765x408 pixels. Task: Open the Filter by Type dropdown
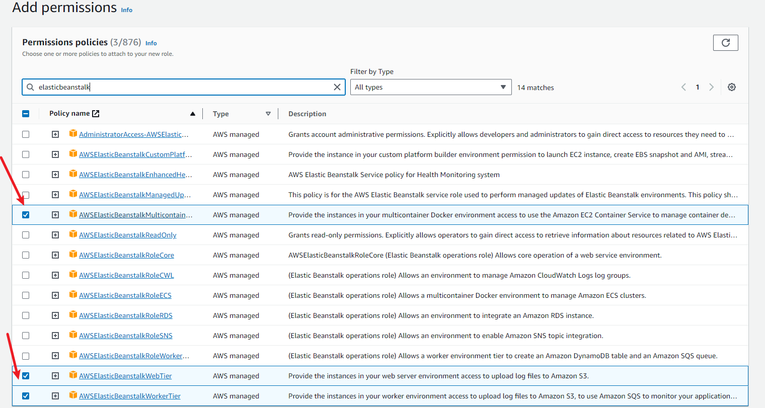tap(431, 87)
